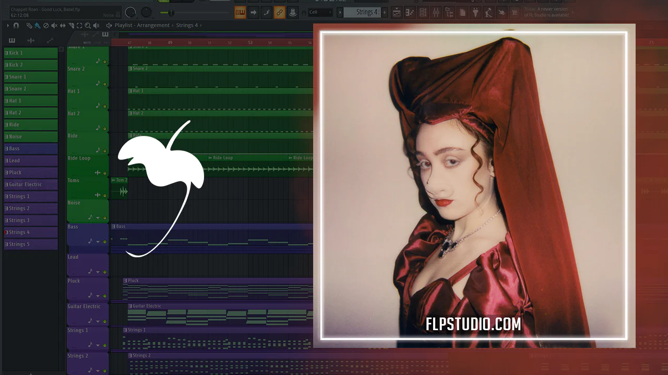Open the Channel rack window icon

[x=423, y=12]
